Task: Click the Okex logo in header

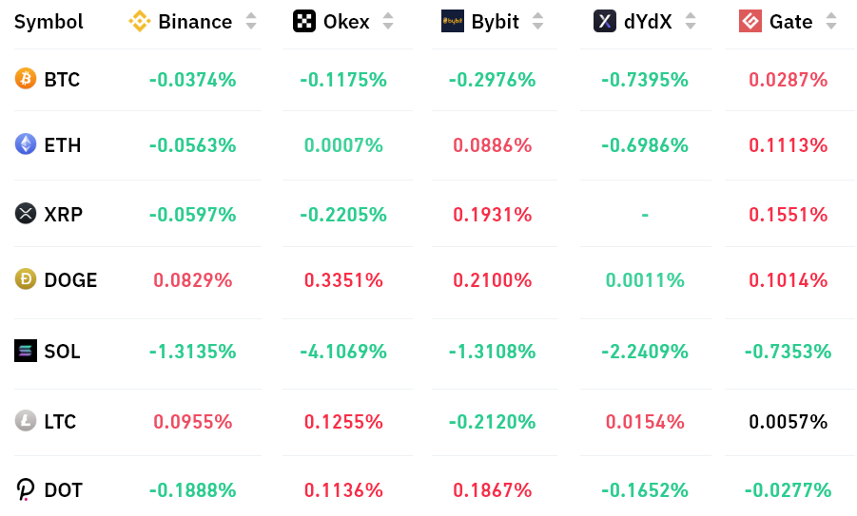Action: 303,21
